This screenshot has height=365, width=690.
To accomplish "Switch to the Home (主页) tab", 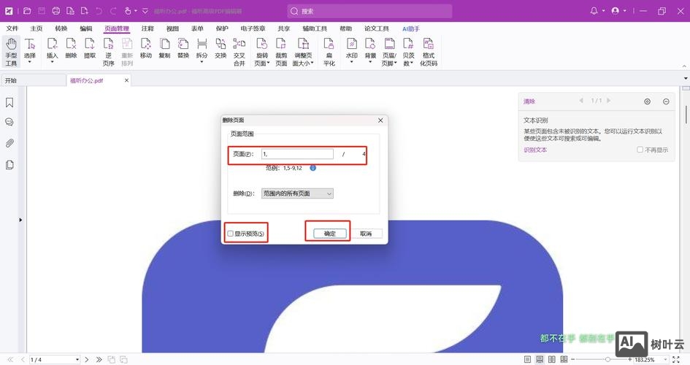I will [37, 28].
